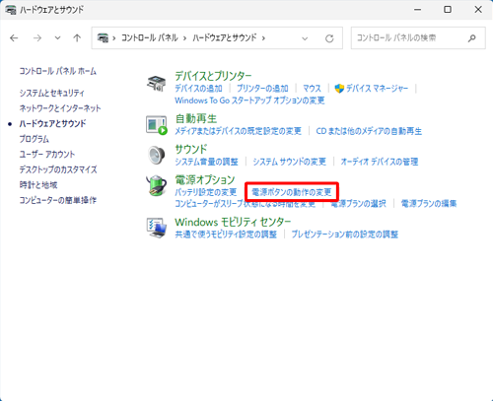Click the サウンド speaker icon

tap(157, 155)
